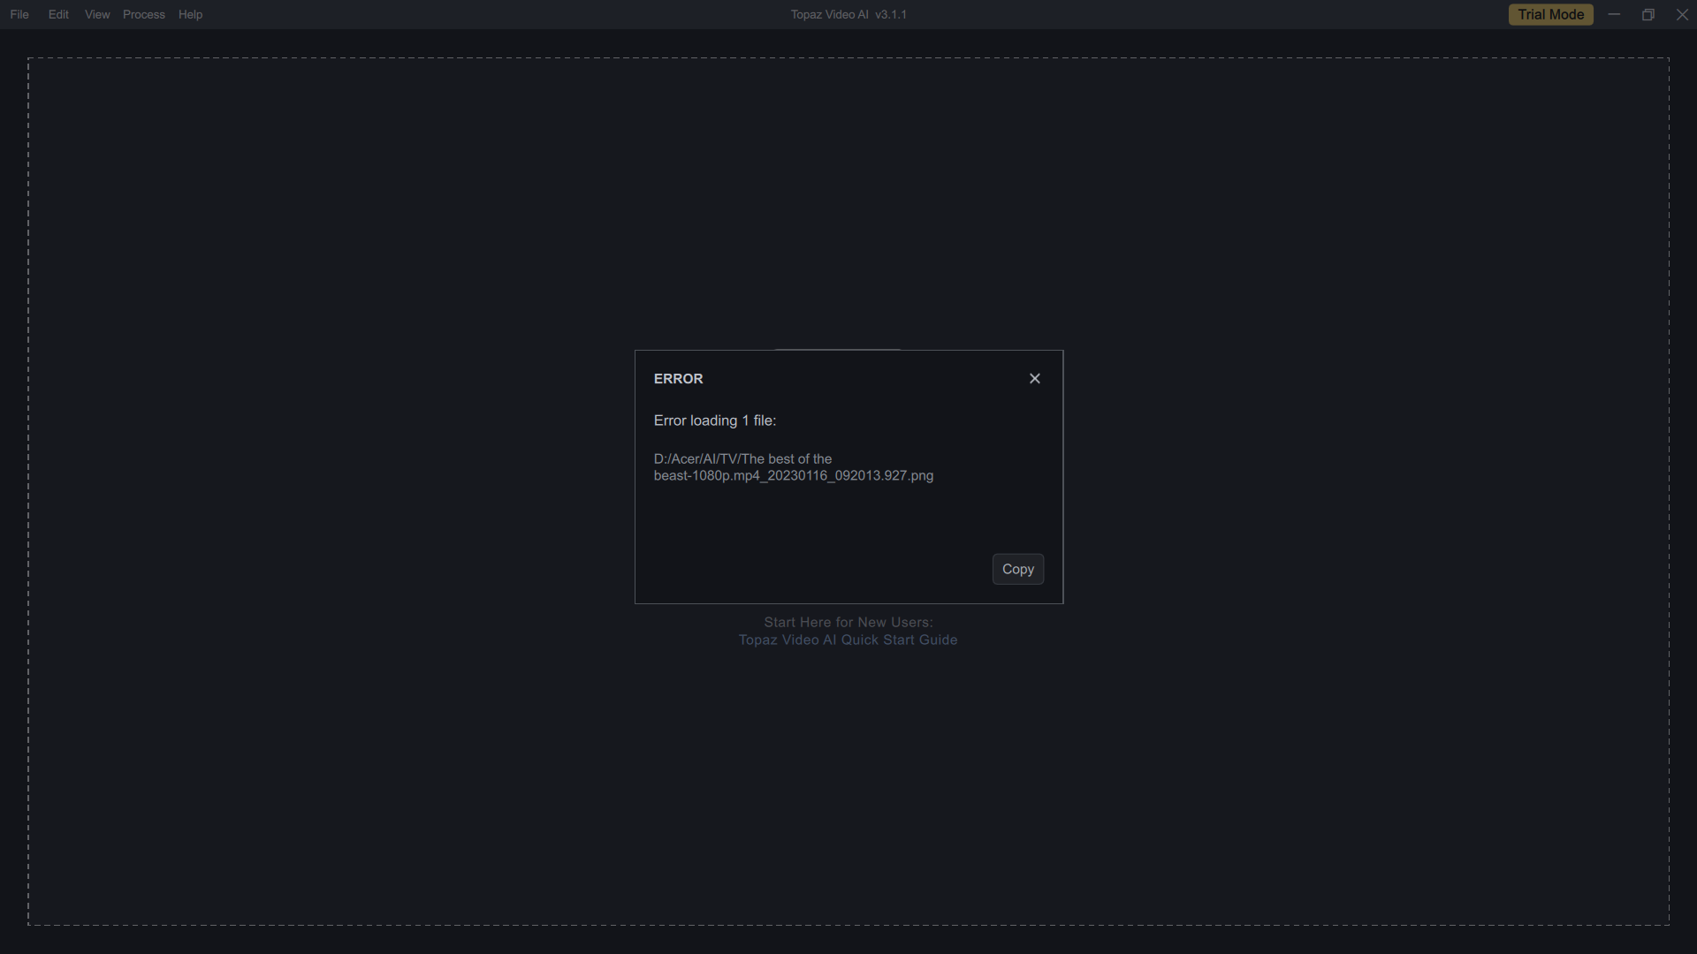Minimize the Topaz Video AI window
Screen dimensions: 1697x954
(x=1614, y=15)
